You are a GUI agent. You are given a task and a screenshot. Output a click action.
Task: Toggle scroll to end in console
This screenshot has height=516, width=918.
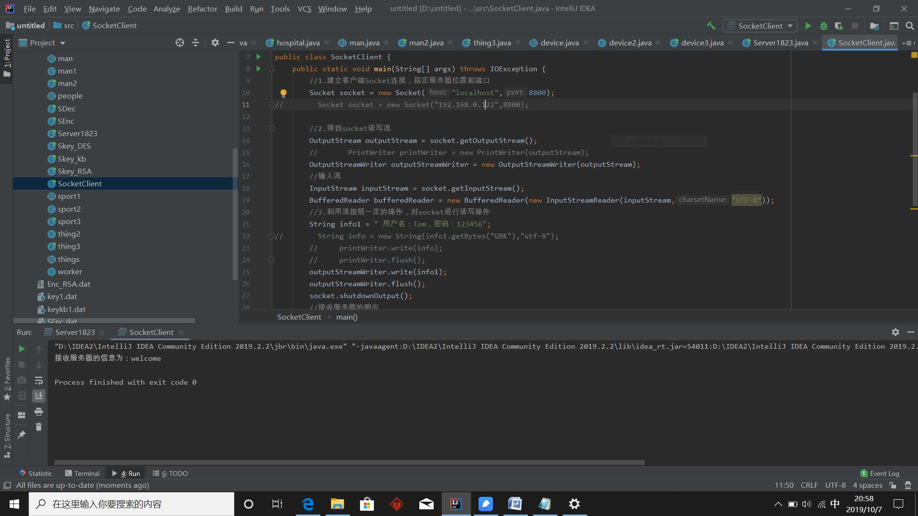tap(39, 396)
